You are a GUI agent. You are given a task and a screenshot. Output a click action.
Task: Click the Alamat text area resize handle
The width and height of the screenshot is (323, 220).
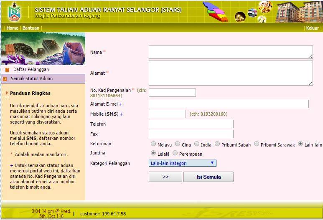pos(310,83)
